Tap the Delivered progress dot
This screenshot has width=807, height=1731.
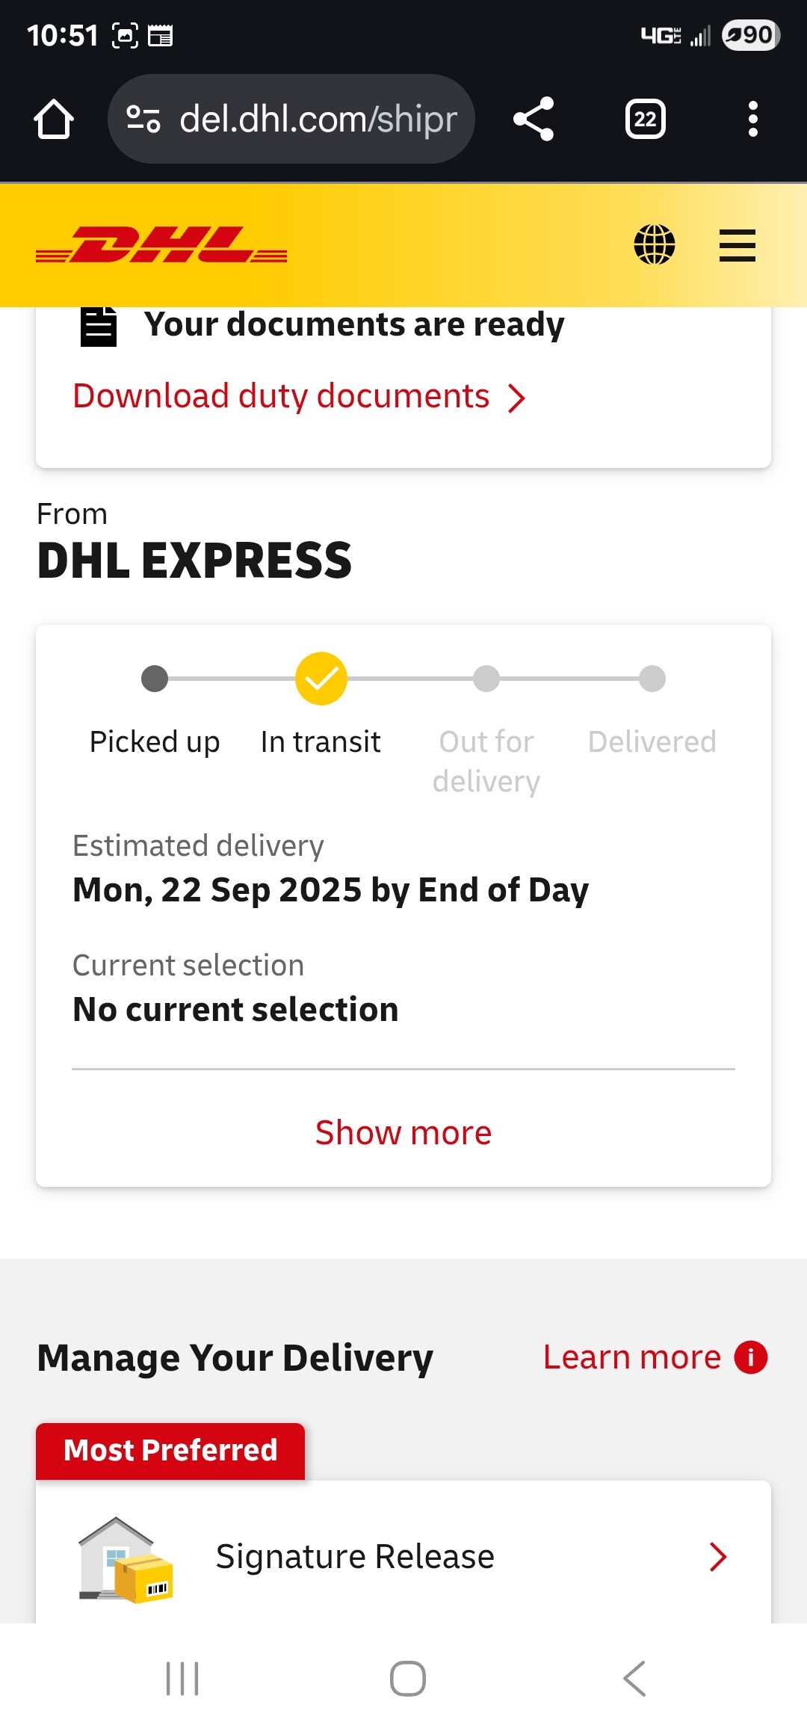pos(652,679)
